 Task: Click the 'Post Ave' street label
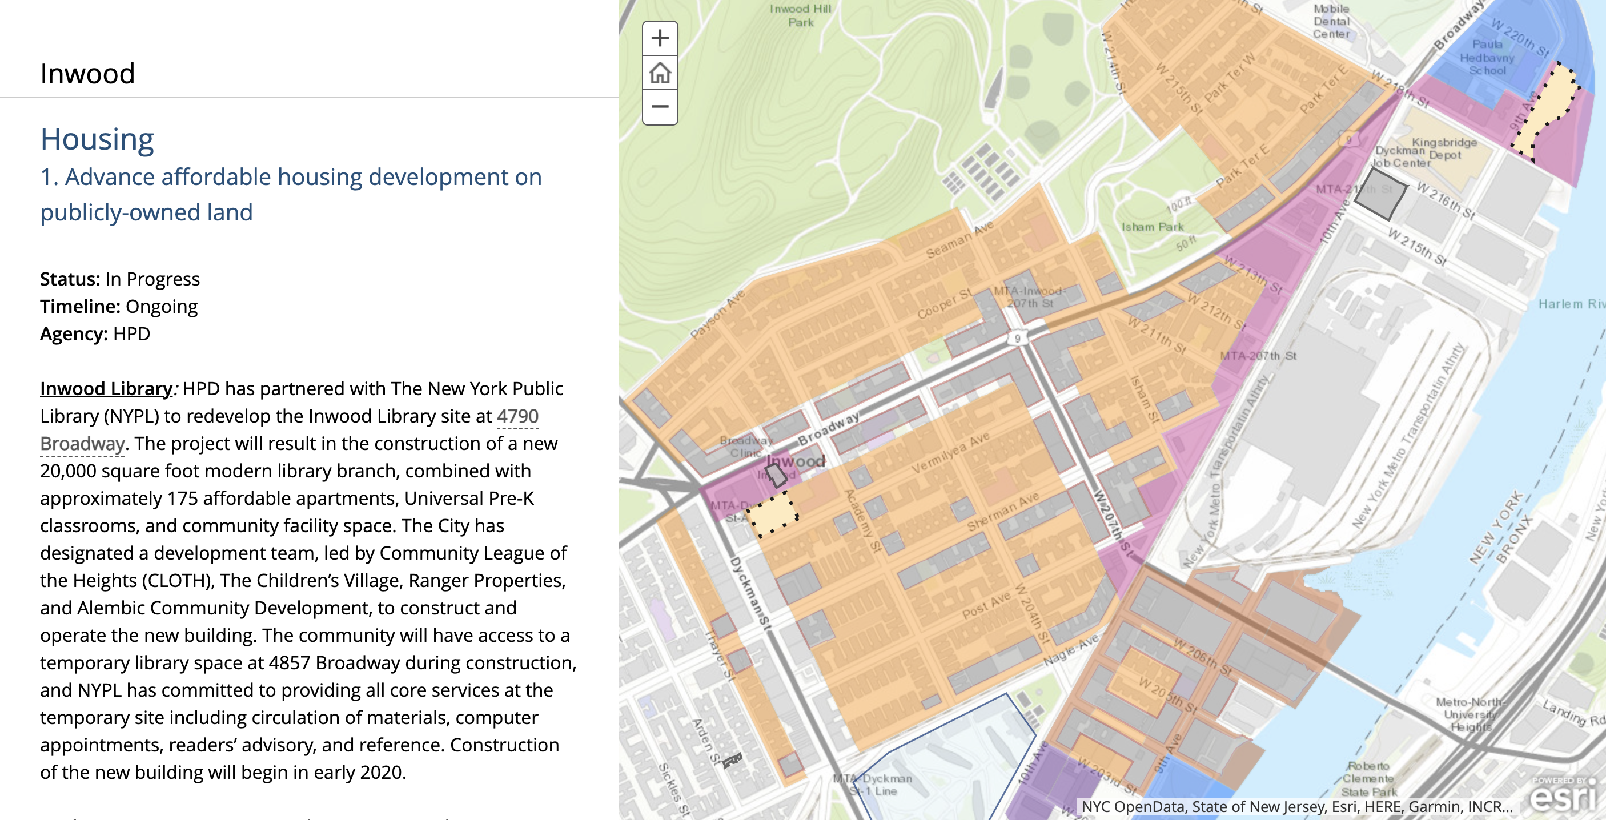pos(986,605)
